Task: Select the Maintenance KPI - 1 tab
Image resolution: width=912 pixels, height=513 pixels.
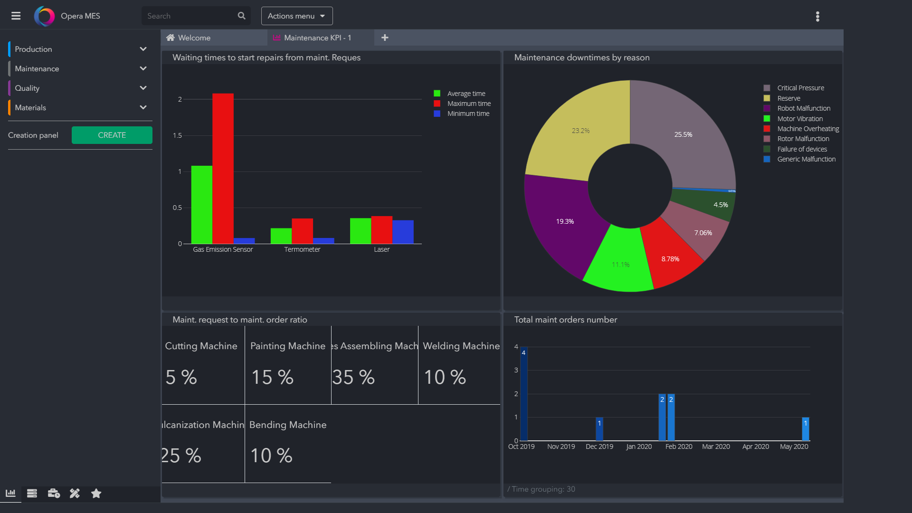Action: (321, 38)
